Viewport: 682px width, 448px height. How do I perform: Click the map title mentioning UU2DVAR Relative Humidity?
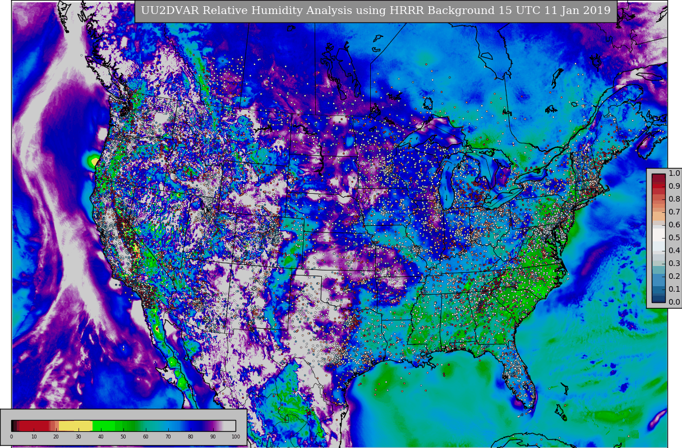[x=376, y=11]
